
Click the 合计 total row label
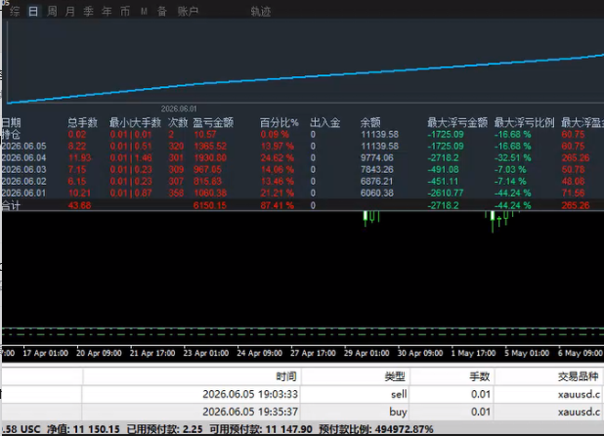pyautogui.click(x=11, y=205)
